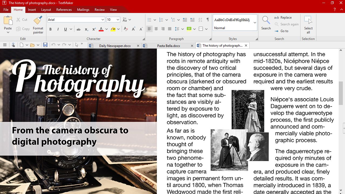345x194 pixels.
Task: Toggle bold formatting
Action: coord(50,29)
